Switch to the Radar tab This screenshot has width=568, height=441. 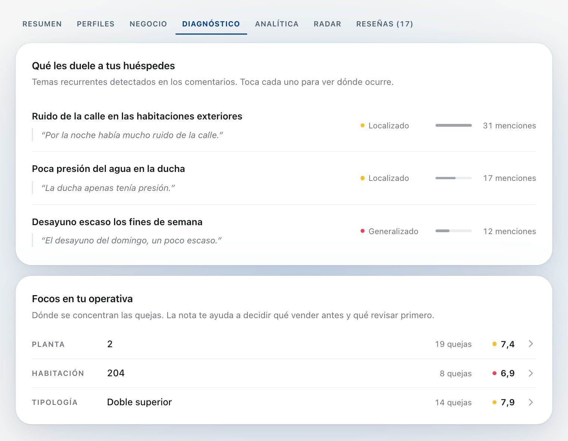[x=328, y=24]
